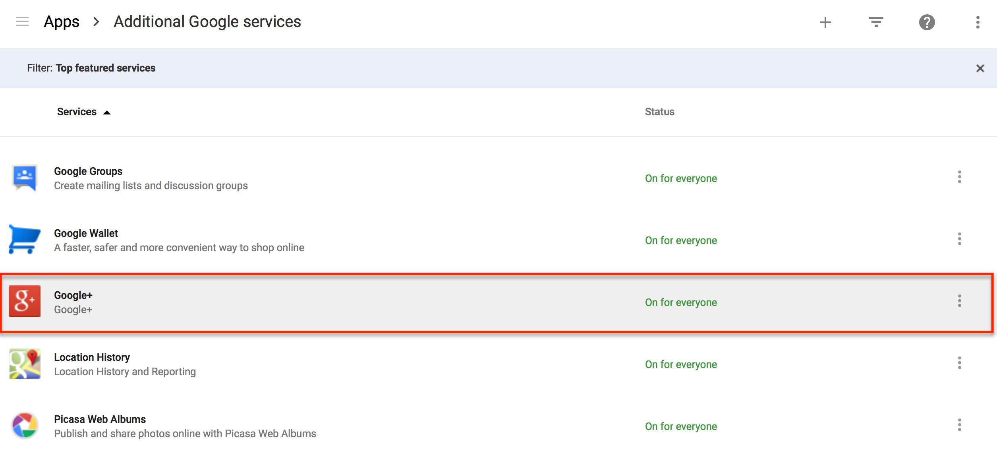
Task: Click 'A faster, safer and more convenient' description
Action: click(179, 248)
